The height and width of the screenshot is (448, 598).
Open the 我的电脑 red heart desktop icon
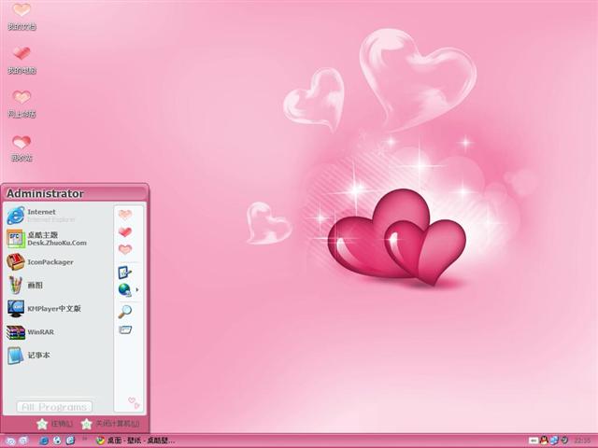(21, 60)
